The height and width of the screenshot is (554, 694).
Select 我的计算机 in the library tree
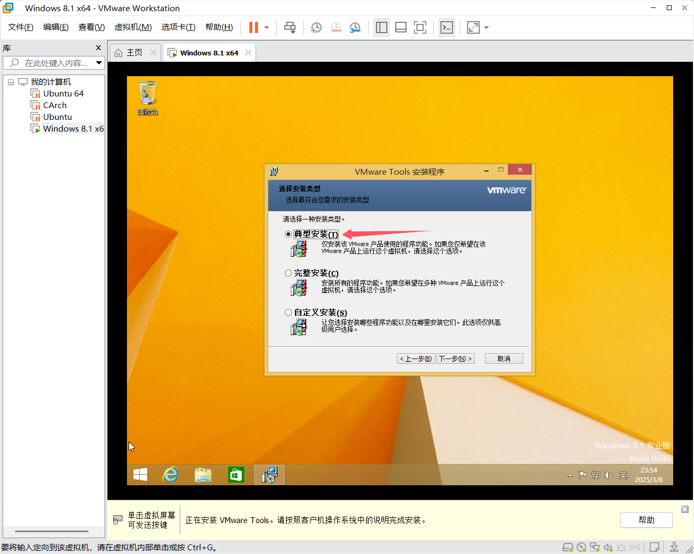(x=51, y=82)
